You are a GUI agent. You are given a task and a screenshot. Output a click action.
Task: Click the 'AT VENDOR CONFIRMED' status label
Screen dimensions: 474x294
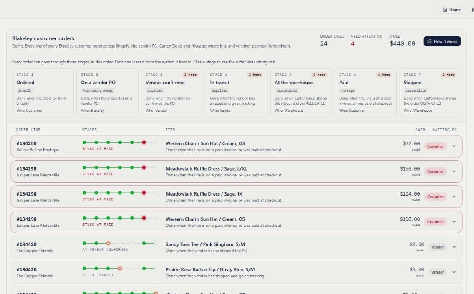[105, 249]
